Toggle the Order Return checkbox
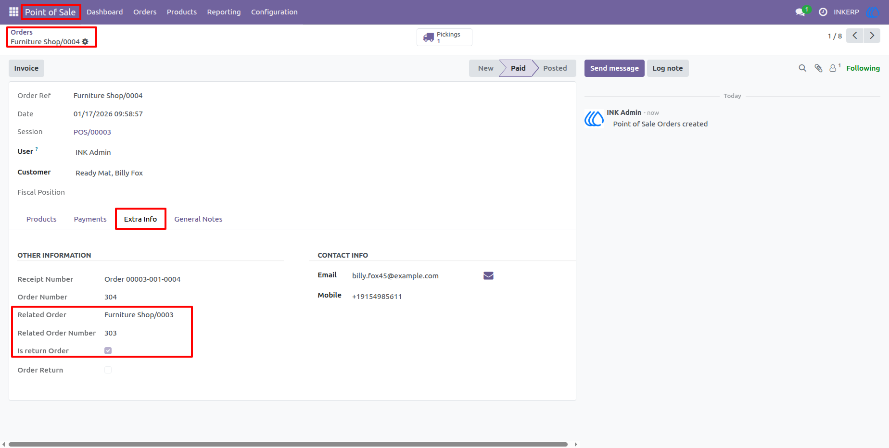This screenshot has width=889, height=448. tap(108, 370)
